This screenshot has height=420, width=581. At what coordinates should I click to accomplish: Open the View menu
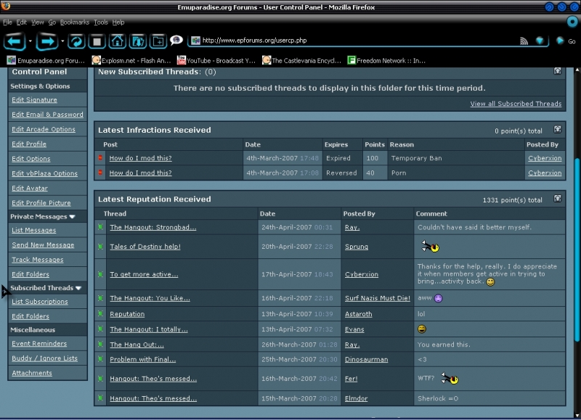point(38,22)
